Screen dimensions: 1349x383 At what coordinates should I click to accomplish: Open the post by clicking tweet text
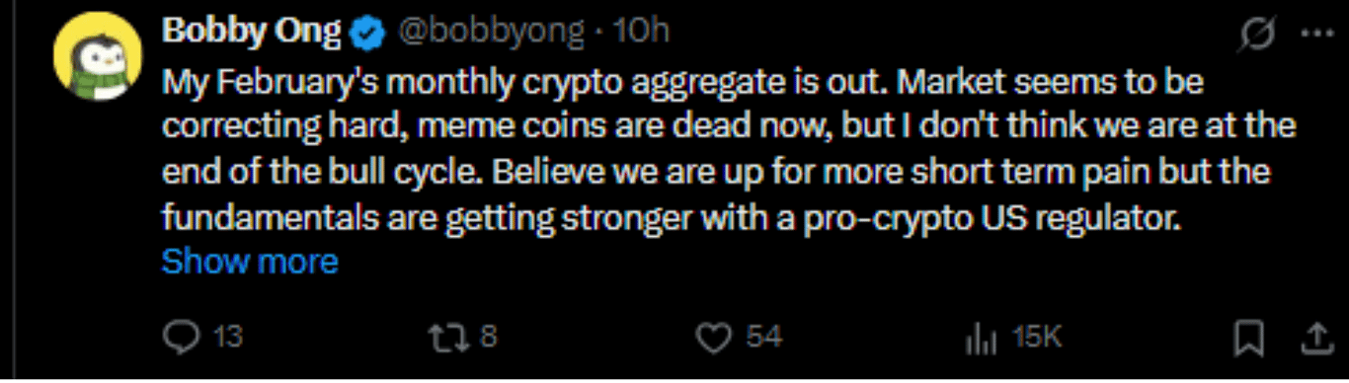pyautogui.click(x=729, y=149)
